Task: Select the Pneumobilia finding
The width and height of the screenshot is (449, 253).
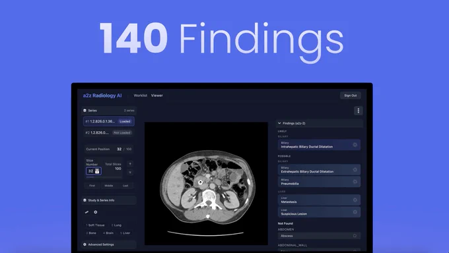Action: coord(320,182)
